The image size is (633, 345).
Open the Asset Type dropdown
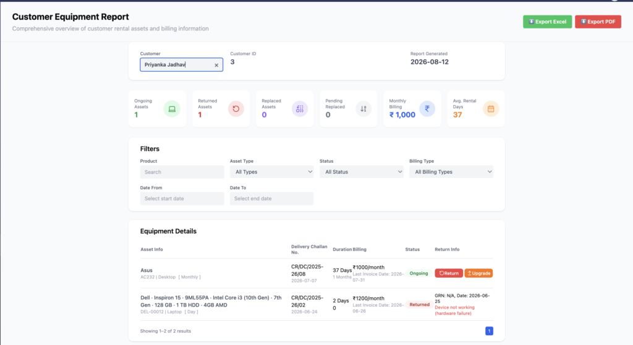(272, 172)
